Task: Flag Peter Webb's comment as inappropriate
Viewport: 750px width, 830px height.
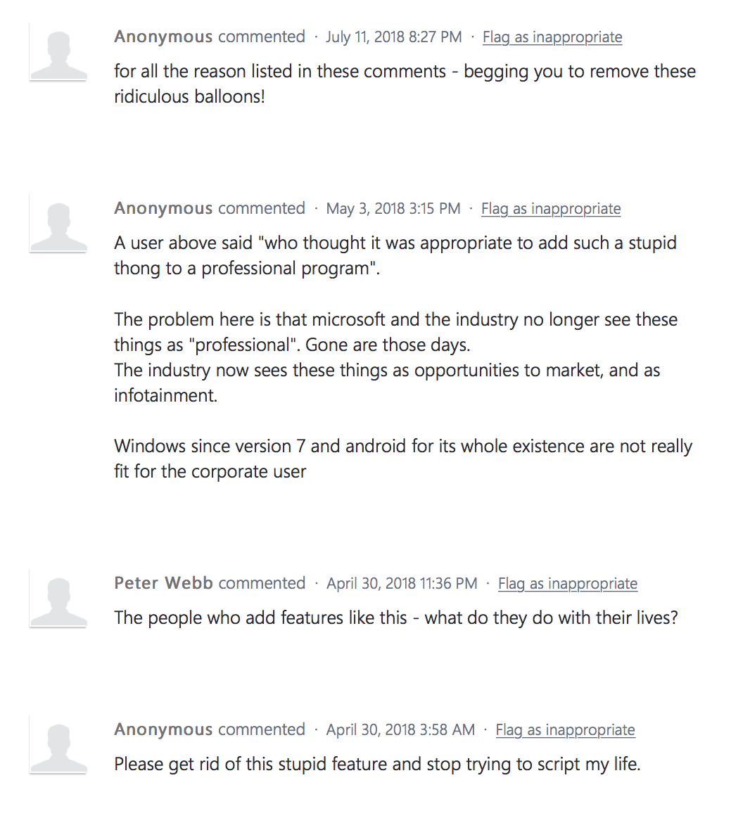Action: tap(567, 583)
